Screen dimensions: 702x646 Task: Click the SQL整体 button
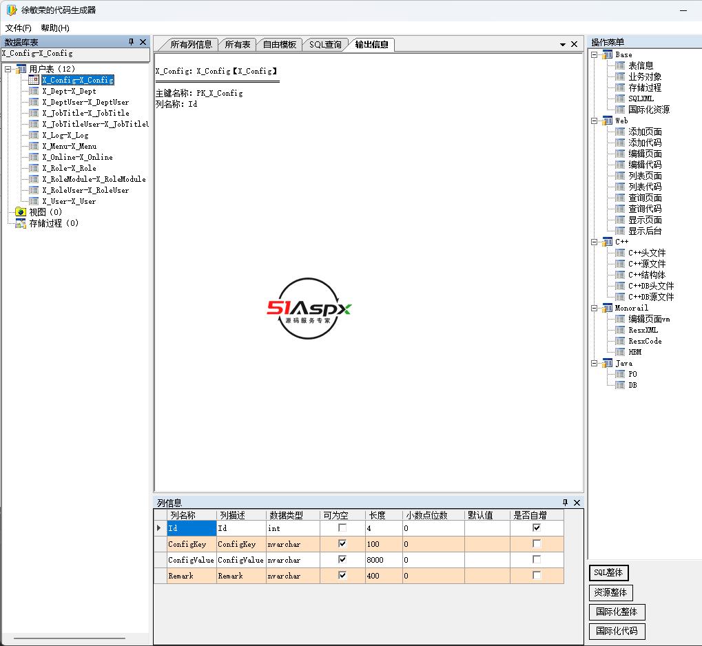pyautogui.click(x=608, y=572)
